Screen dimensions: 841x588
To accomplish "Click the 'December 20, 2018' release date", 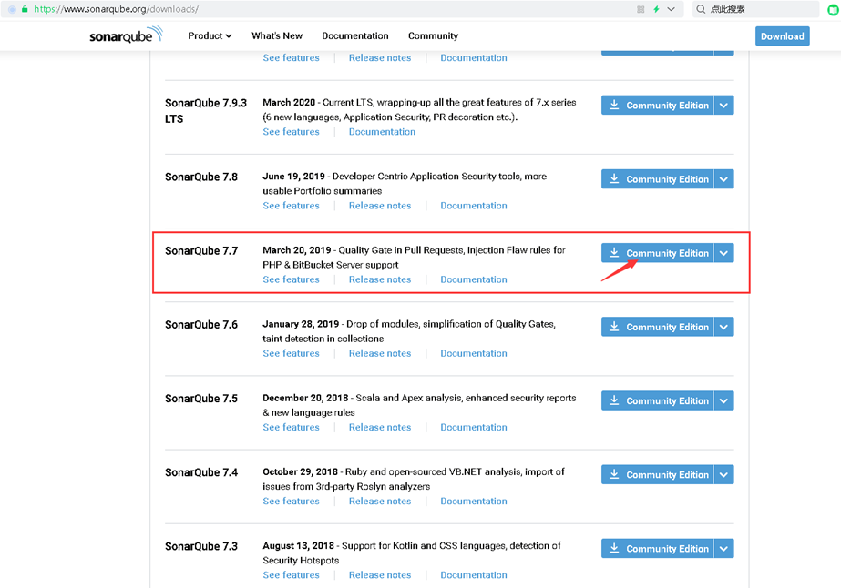I will coord(305,399).
